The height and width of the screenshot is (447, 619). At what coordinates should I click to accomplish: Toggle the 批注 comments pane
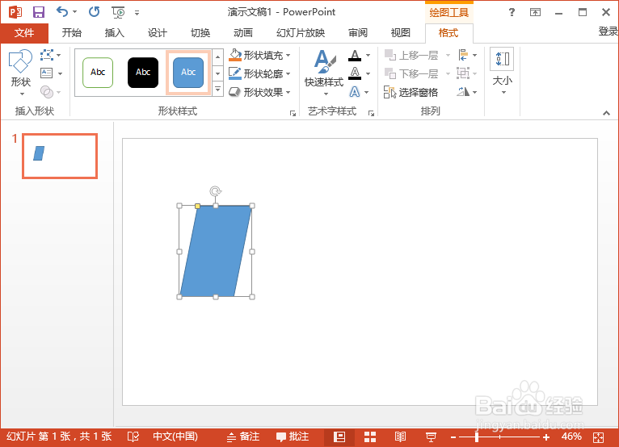(x=293, y=437)
